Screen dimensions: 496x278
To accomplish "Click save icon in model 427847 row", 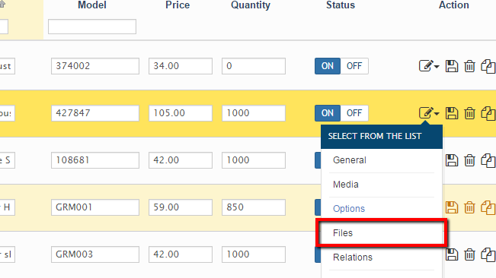I will click(451, 113).
